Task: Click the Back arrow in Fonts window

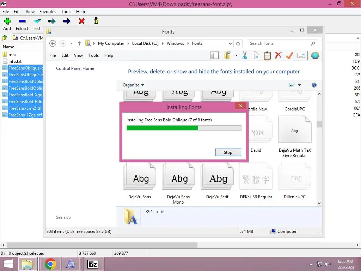Action: (53, 43)
